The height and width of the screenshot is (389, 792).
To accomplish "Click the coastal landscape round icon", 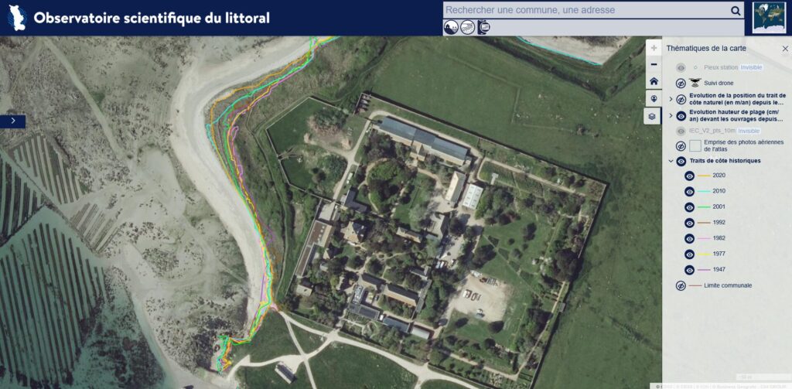I will [451, 27].
